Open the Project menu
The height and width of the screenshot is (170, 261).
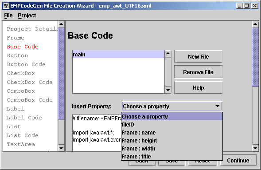[x=27, y=16]
